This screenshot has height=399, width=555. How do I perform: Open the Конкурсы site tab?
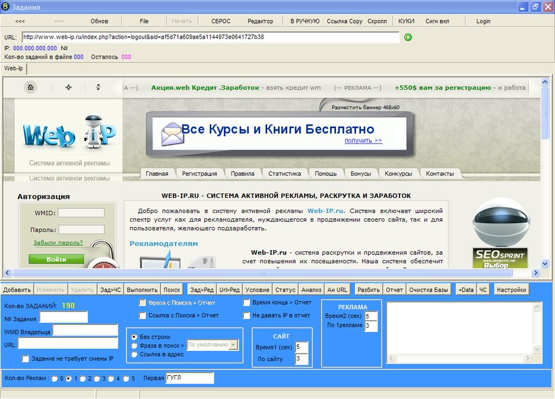pos(398,174)
